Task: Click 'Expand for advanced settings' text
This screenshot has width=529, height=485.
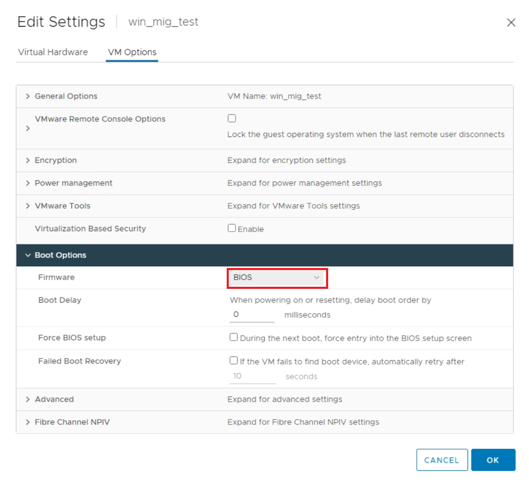Action: click(285, 399)
